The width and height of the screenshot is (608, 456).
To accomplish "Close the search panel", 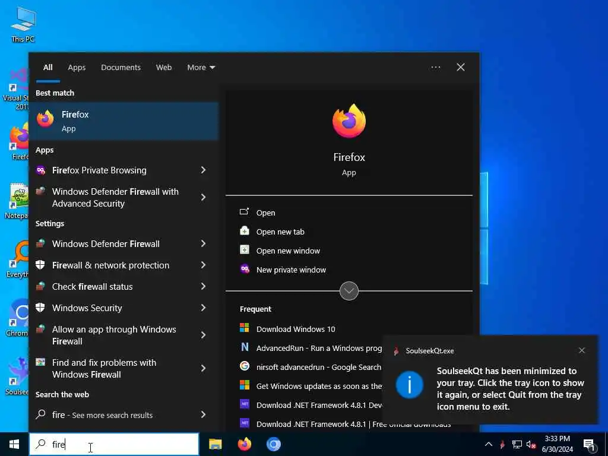I will pyautogui.click(x=461, y=68).
